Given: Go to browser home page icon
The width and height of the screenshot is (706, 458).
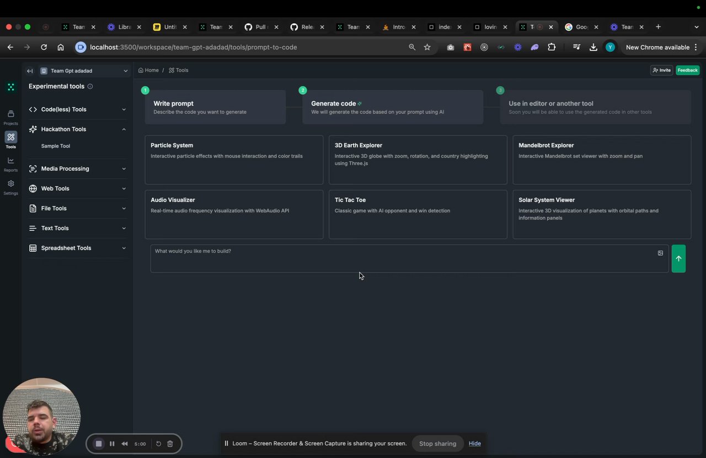Looking at the screenshot, I should (x=61, y=47).
